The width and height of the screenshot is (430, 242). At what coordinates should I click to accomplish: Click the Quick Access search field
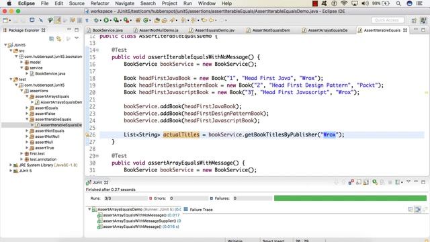[387, 20]
